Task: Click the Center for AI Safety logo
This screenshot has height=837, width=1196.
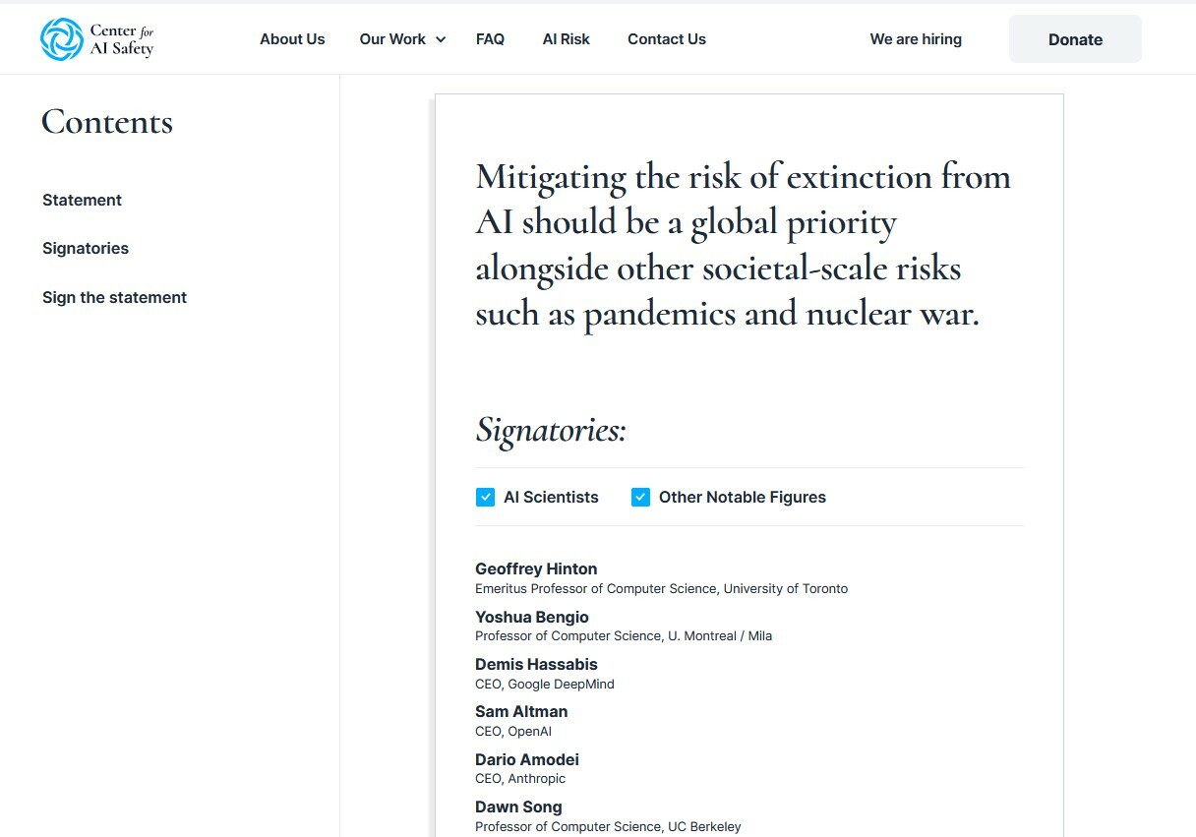Action: 97,39
